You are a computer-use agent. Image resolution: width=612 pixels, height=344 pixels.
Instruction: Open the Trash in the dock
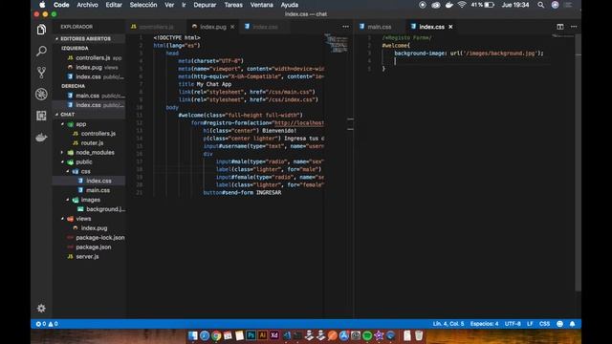(419, 335)
